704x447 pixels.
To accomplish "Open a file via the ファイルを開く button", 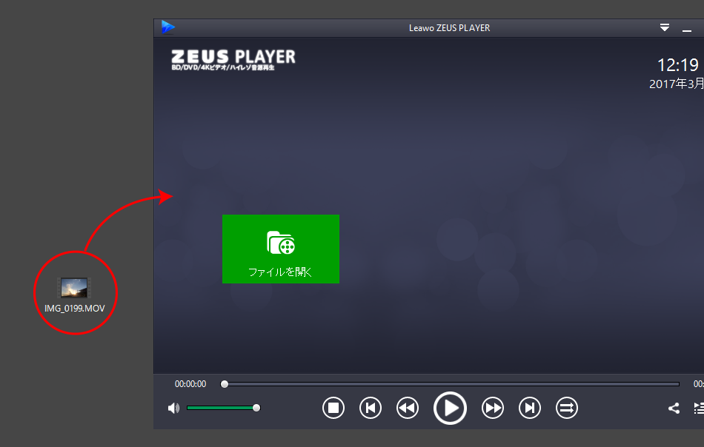I will tap(280, 249).
